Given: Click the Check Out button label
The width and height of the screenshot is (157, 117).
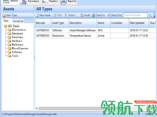Looking at the screenshot, I should point(116,15).
